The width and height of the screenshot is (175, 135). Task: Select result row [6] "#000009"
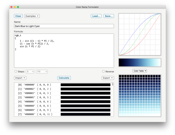(63, 110)
